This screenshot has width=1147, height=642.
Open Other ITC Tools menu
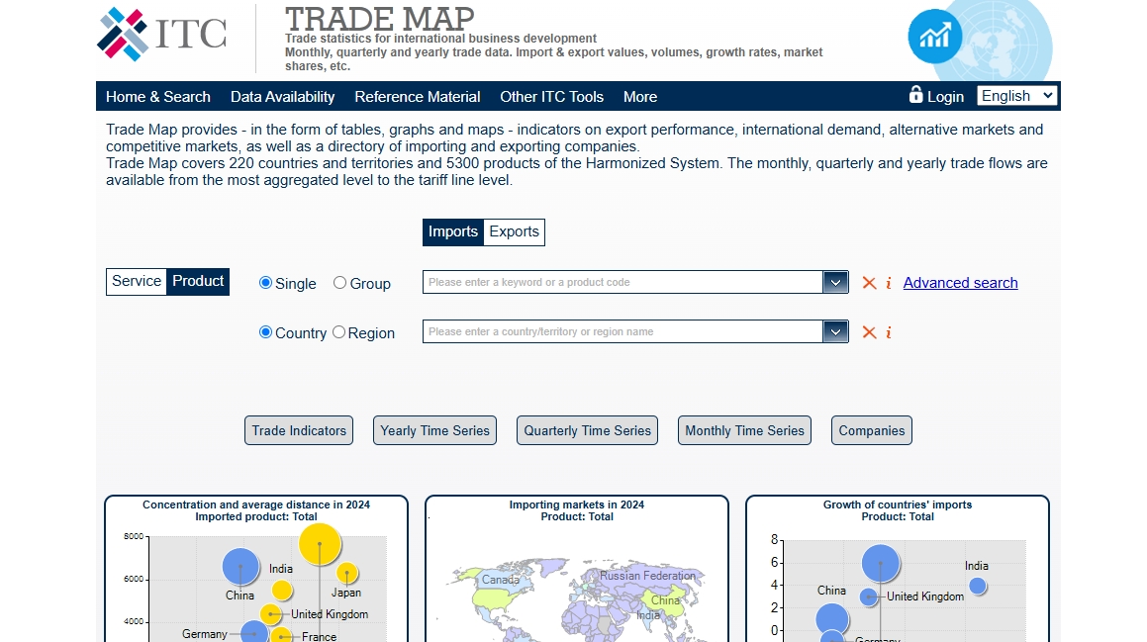(x=551, y=97)
